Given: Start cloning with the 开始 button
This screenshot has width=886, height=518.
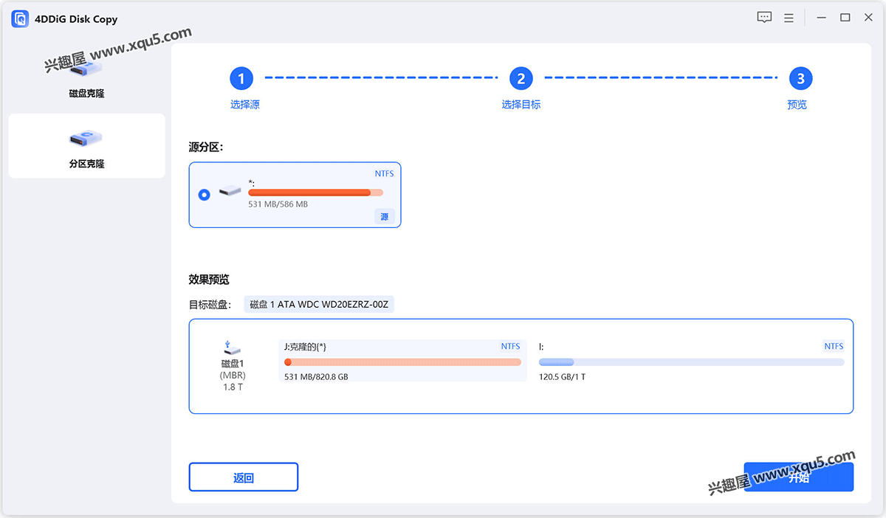Looking at the screenshot, I should tap(799, 477).
